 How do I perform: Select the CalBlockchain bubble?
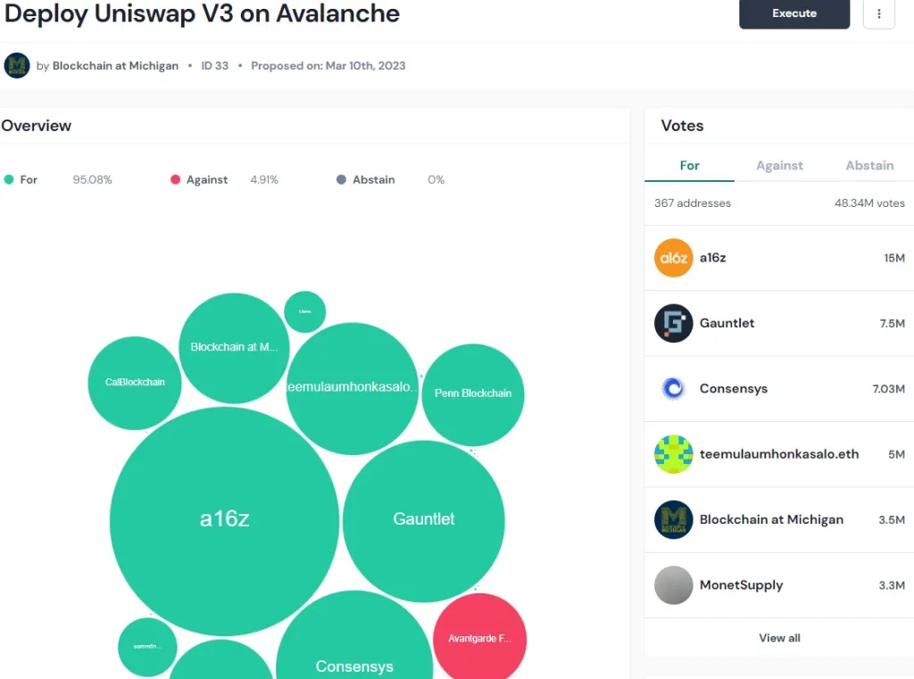point(135,383)
